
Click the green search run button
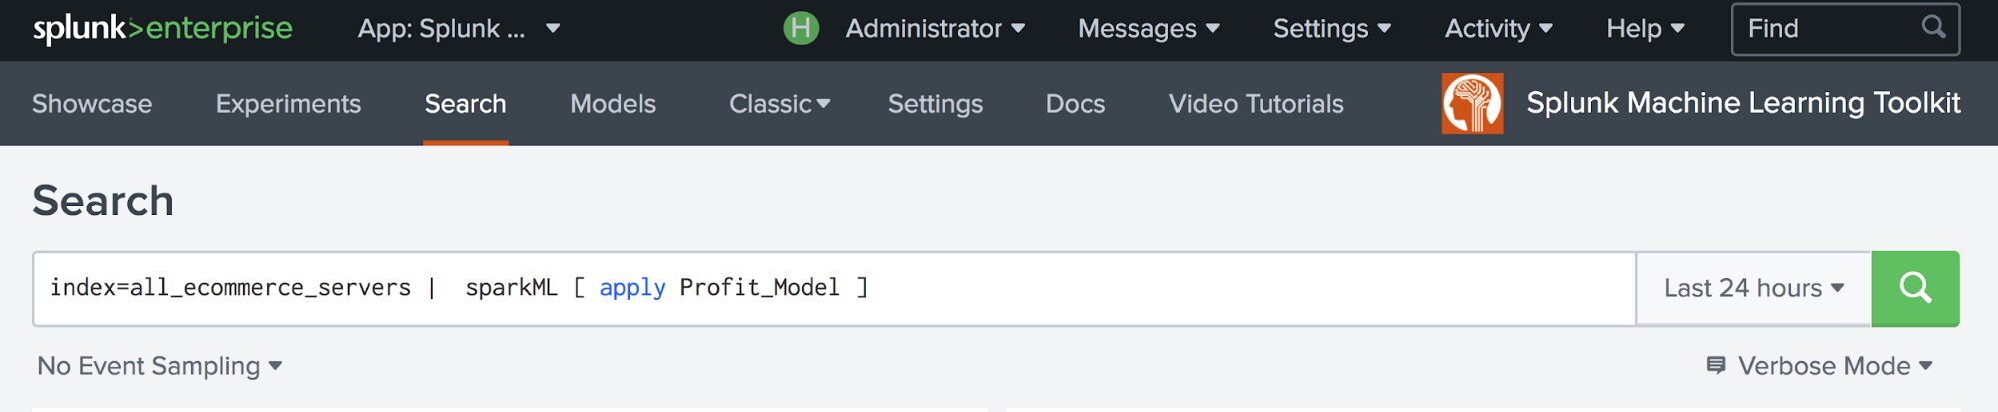coord(1915,289)
